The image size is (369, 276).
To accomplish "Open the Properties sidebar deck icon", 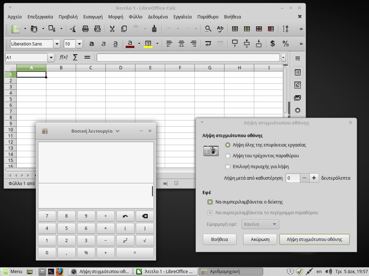I will (x=298, y=72).
